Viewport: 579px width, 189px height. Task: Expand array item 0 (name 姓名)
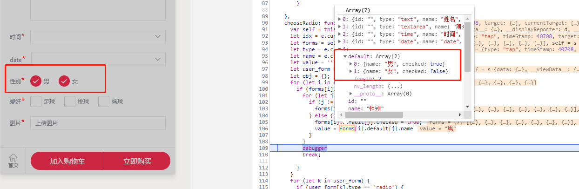[340, 19]
